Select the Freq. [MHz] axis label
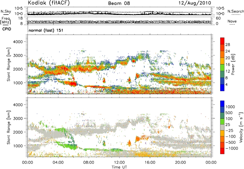 click(5, 20)
